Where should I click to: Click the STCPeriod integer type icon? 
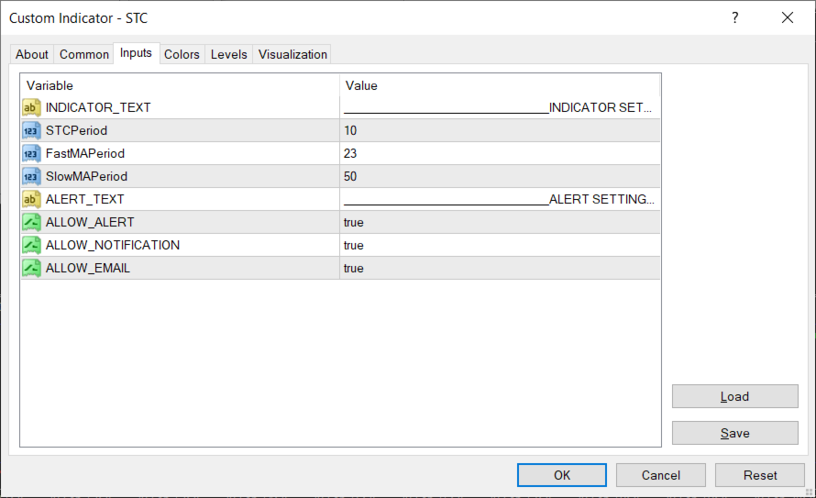(x=31, y=130)
